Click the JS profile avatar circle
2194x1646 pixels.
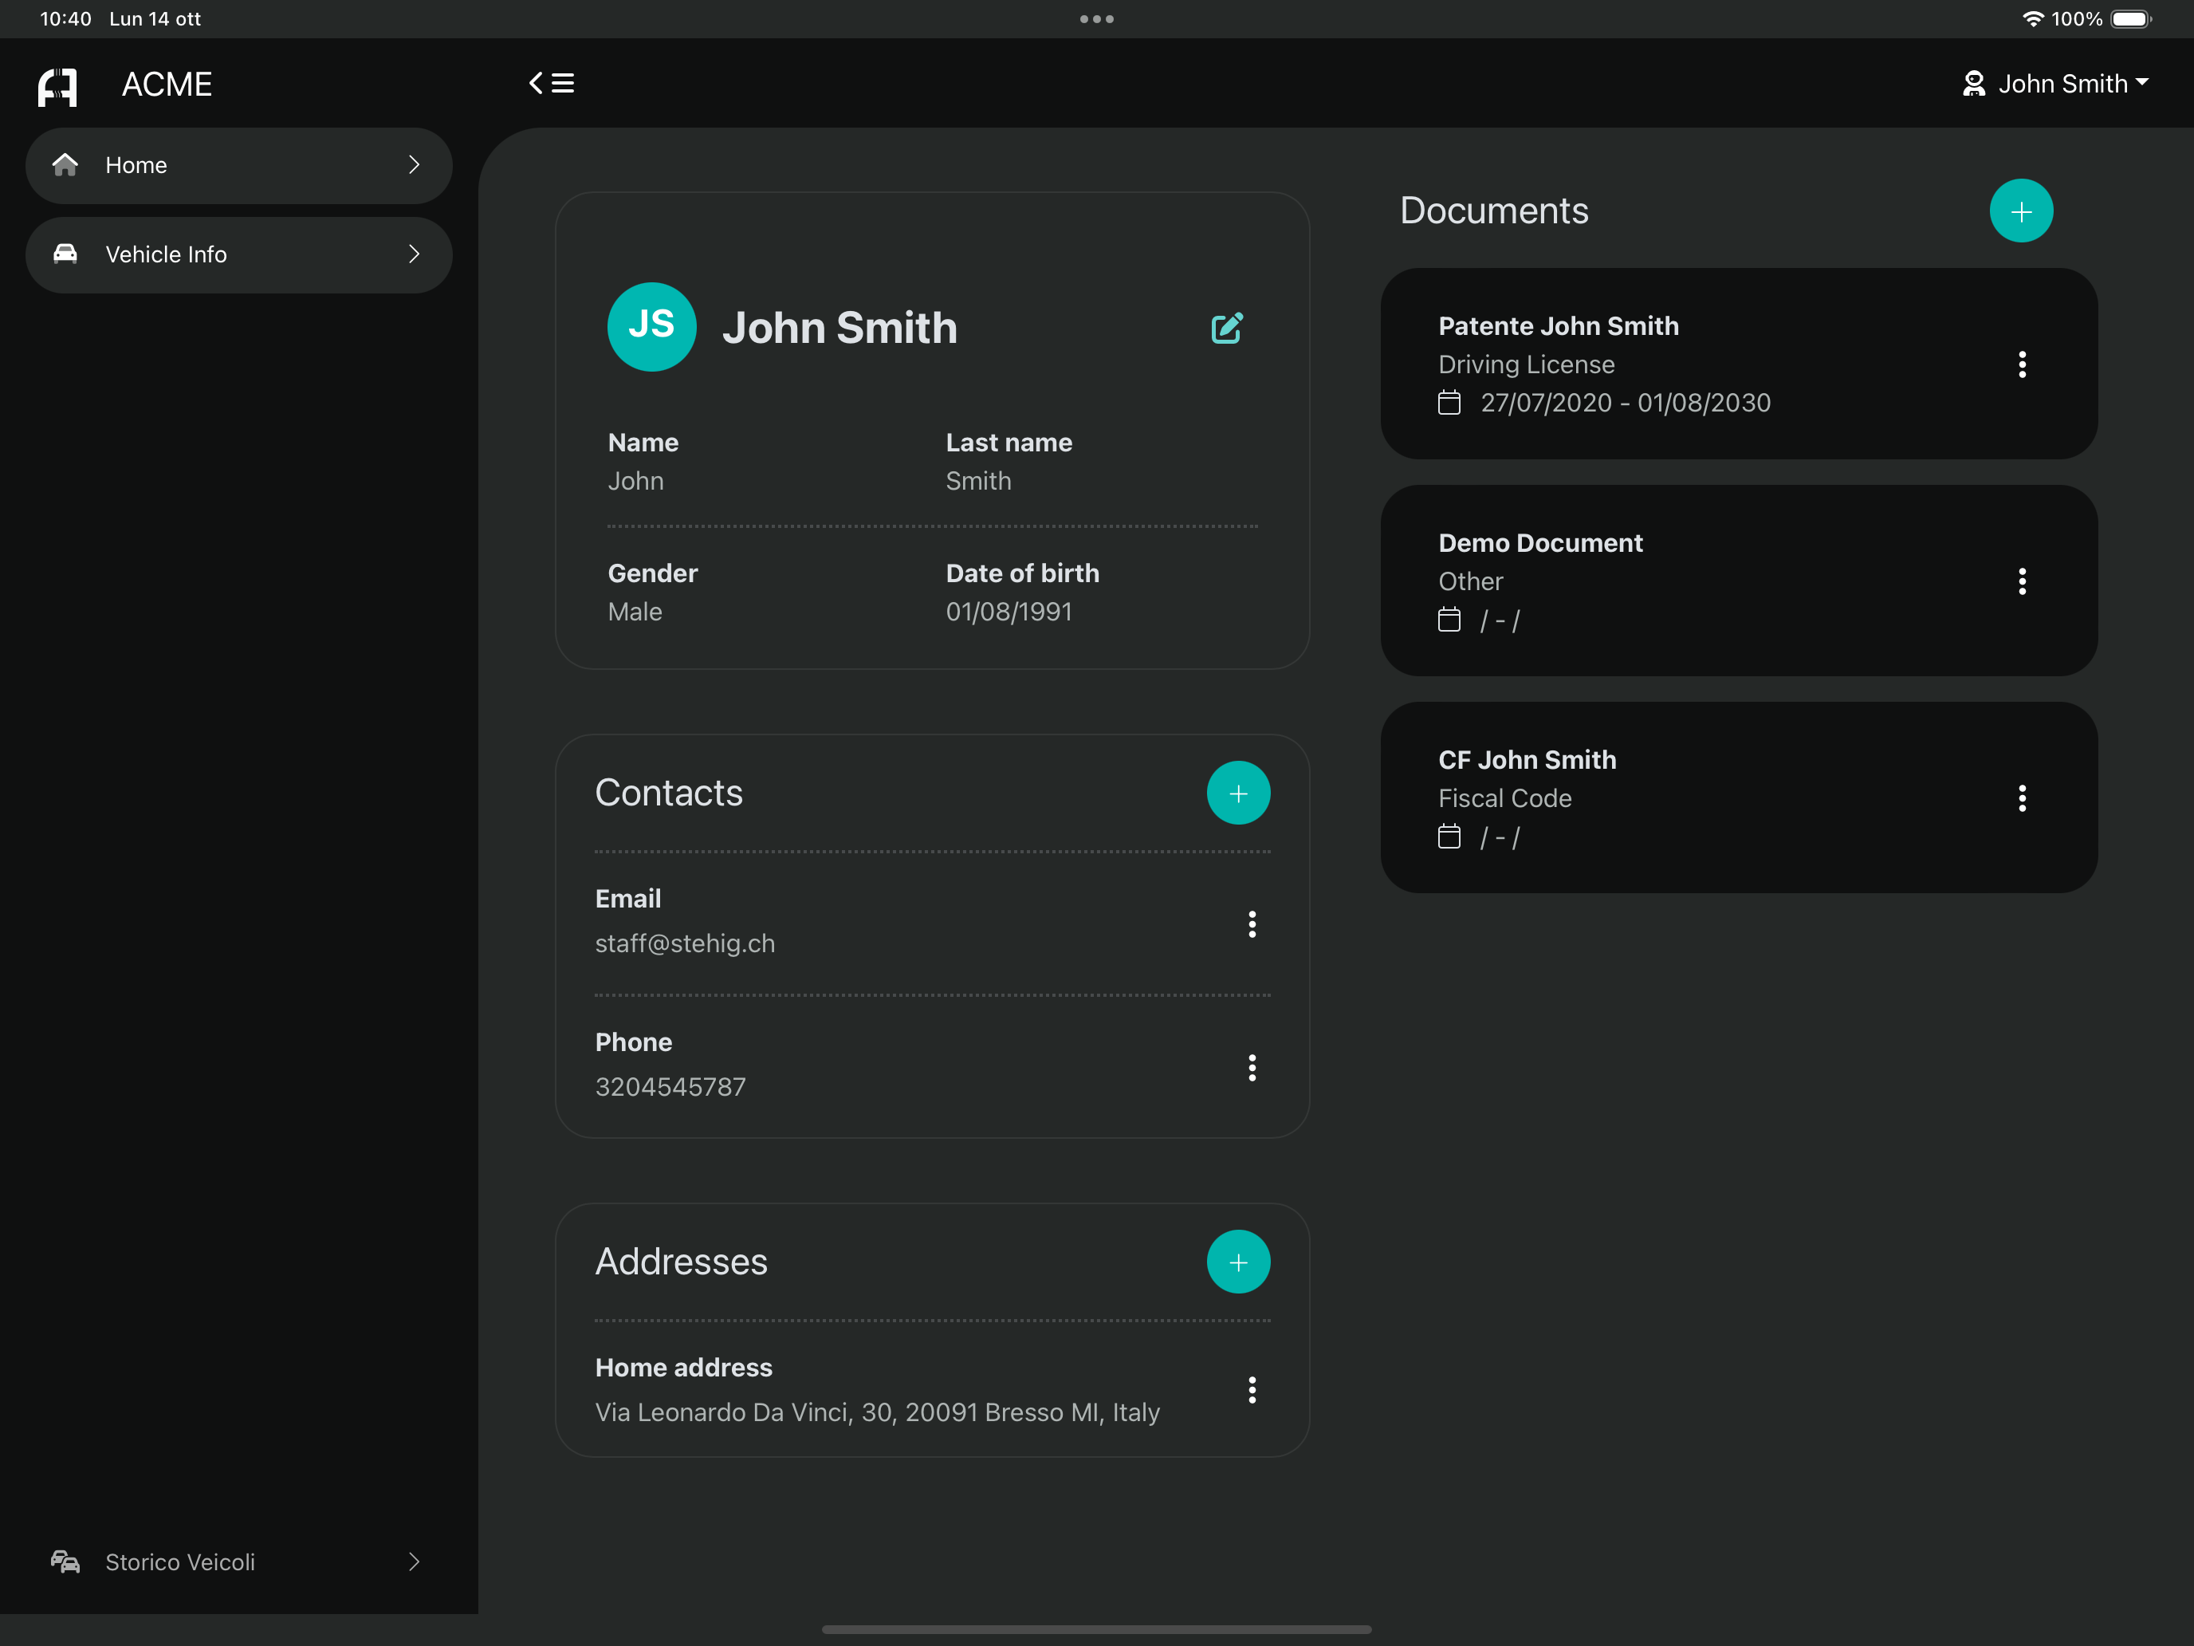click(651, 328)
